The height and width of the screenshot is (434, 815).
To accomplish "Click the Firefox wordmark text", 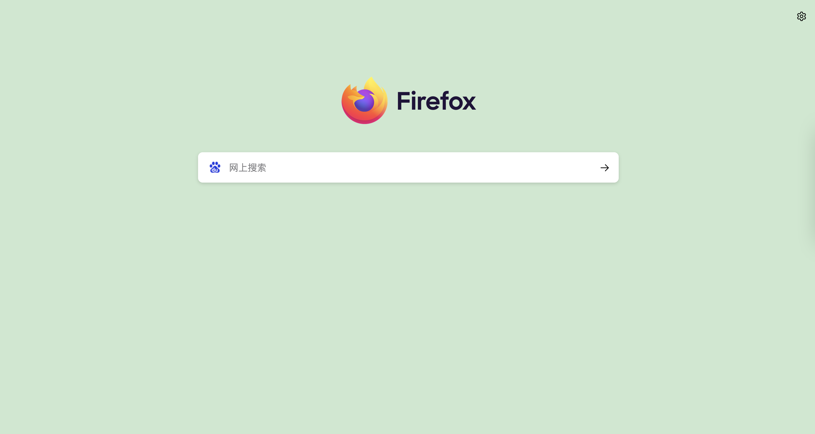I will pyautogui.click(x=436, y=101).
